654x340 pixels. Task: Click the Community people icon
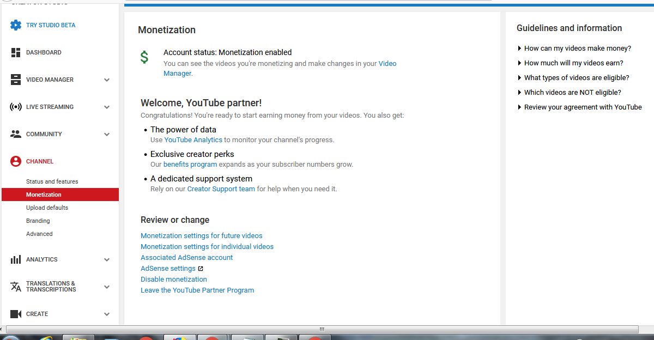coord(16,134)
